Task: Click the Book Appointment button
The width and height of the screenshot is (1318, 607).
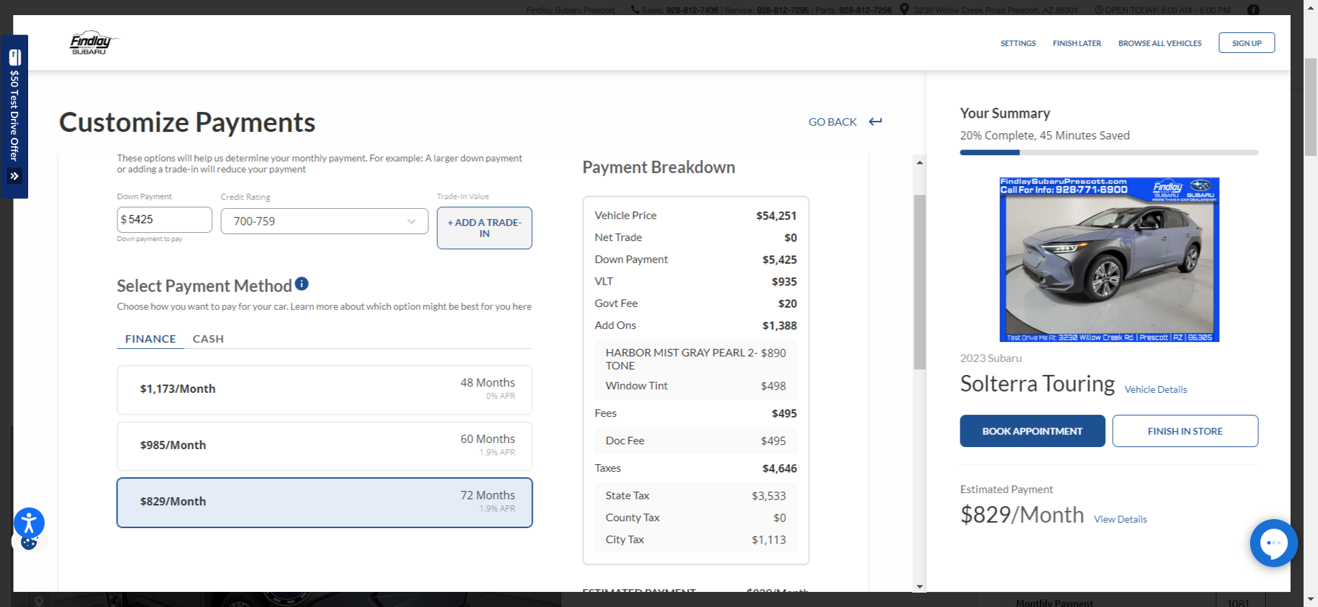Action: 1032,431
